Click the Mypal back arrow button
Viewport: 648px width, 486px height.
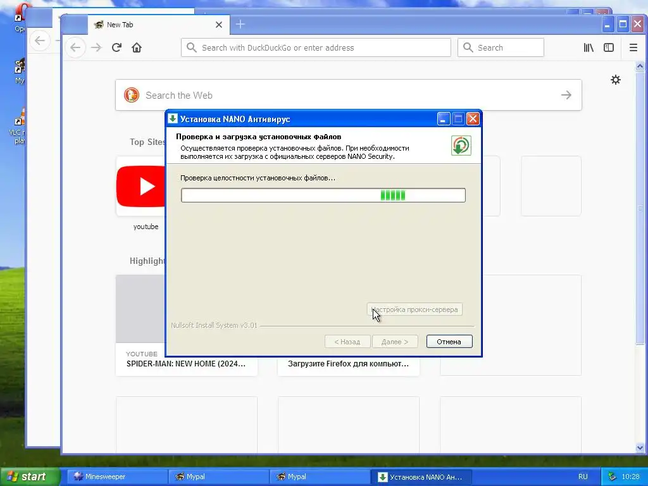[x=75, y=47]
